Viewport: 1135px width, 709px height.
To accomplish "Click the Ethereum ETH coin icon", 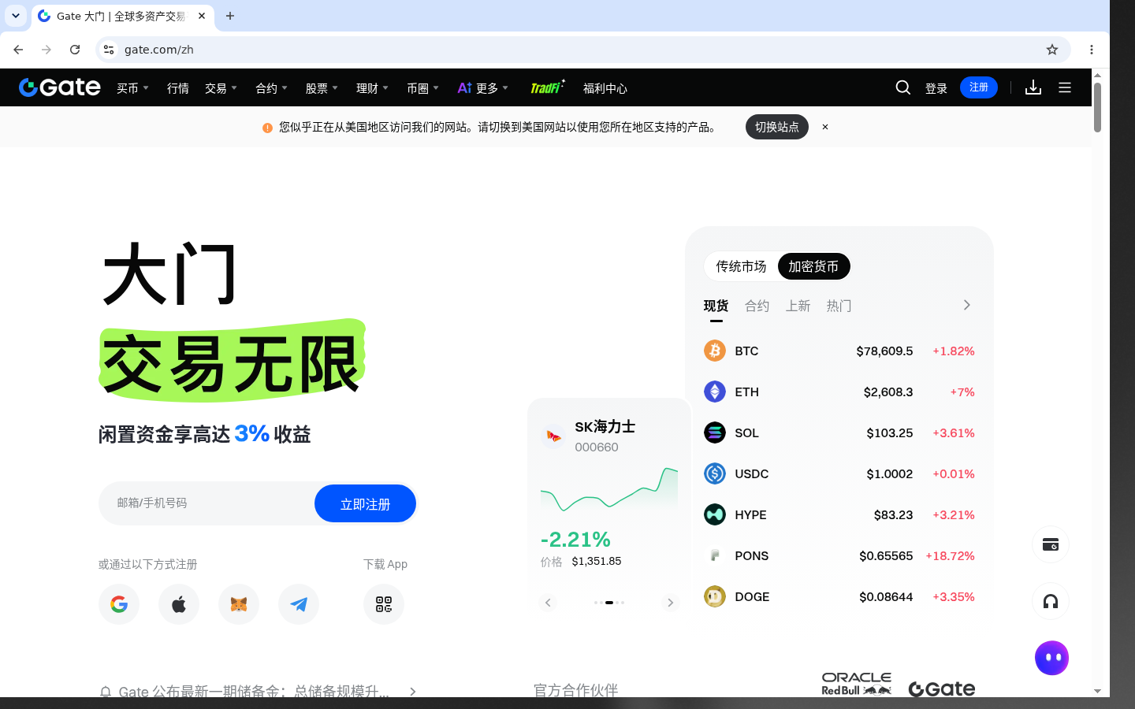I will point(715,392).
